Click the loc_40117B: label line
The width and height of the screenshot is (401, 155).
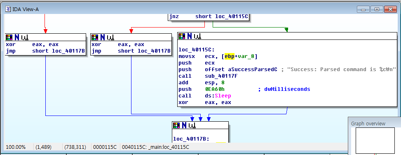pos(191,139)
